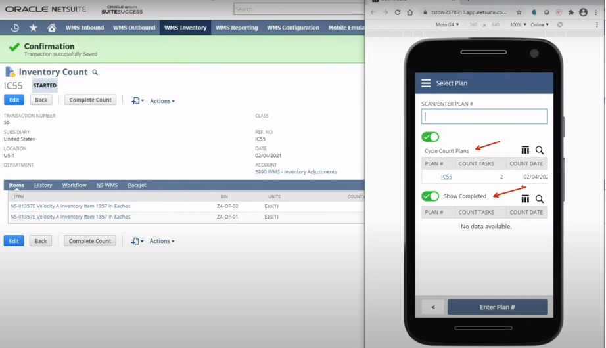Go to the Home icon
This screenshot has width=606, height=348.
(x=51, y=28)
